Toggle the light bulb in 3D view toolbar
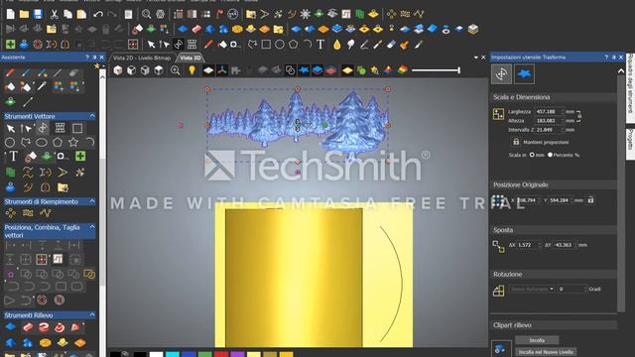 tap(191, 70)
